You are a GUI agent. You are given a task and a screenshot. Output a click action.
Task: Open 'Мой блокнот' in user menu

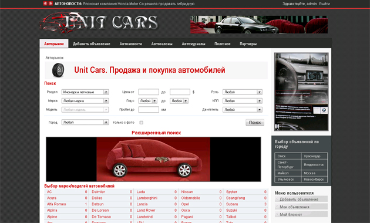tap(301, 215)
